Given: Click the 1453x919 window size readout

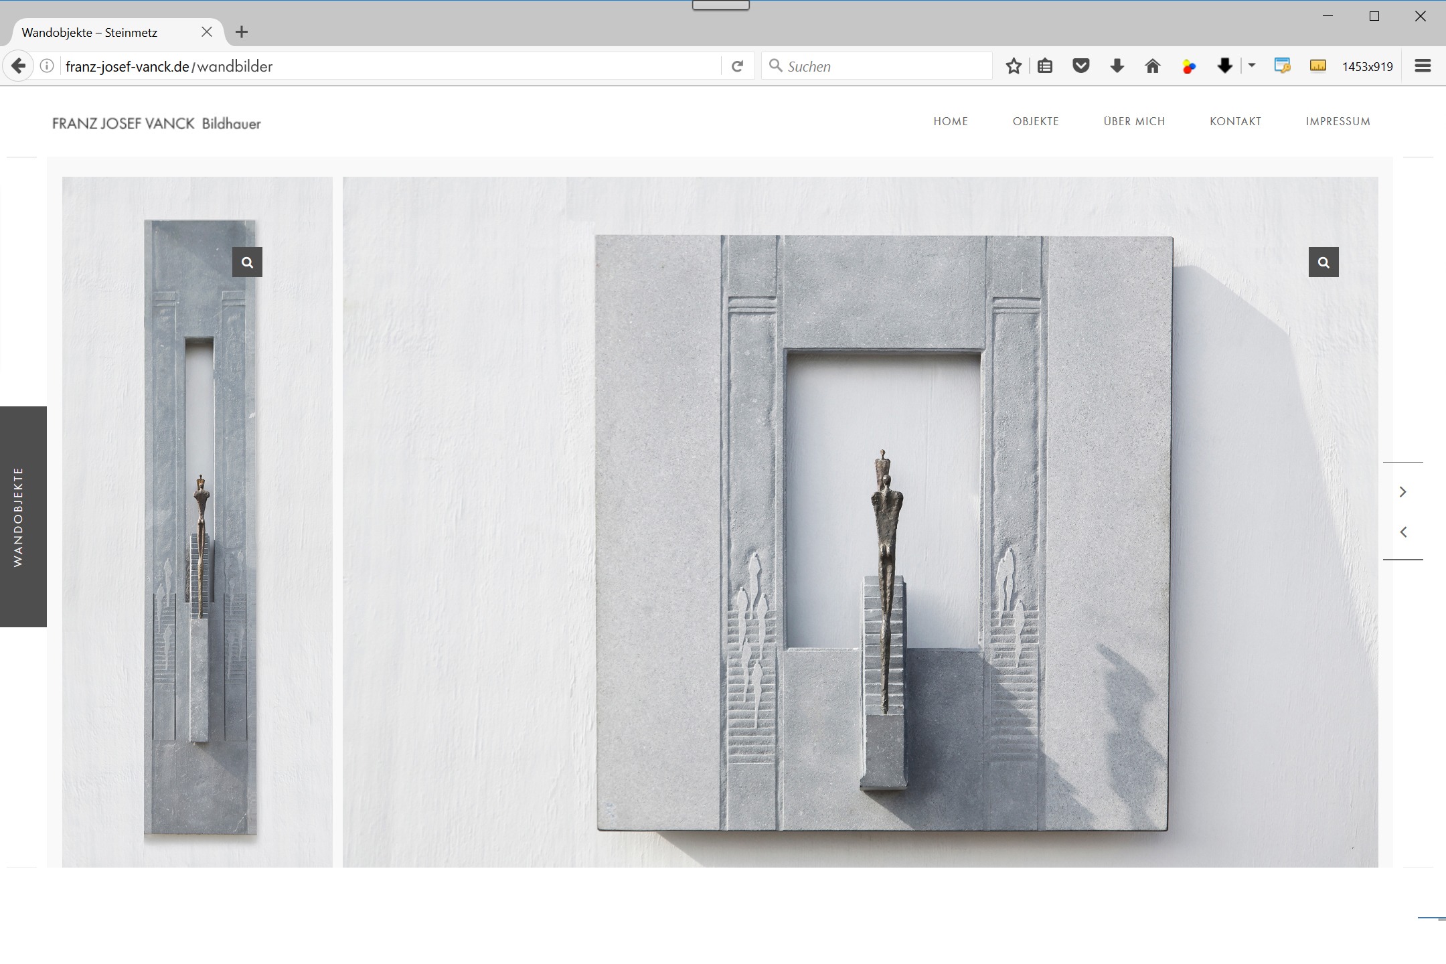Looking at the screenshot, I should coord(1367,66).
